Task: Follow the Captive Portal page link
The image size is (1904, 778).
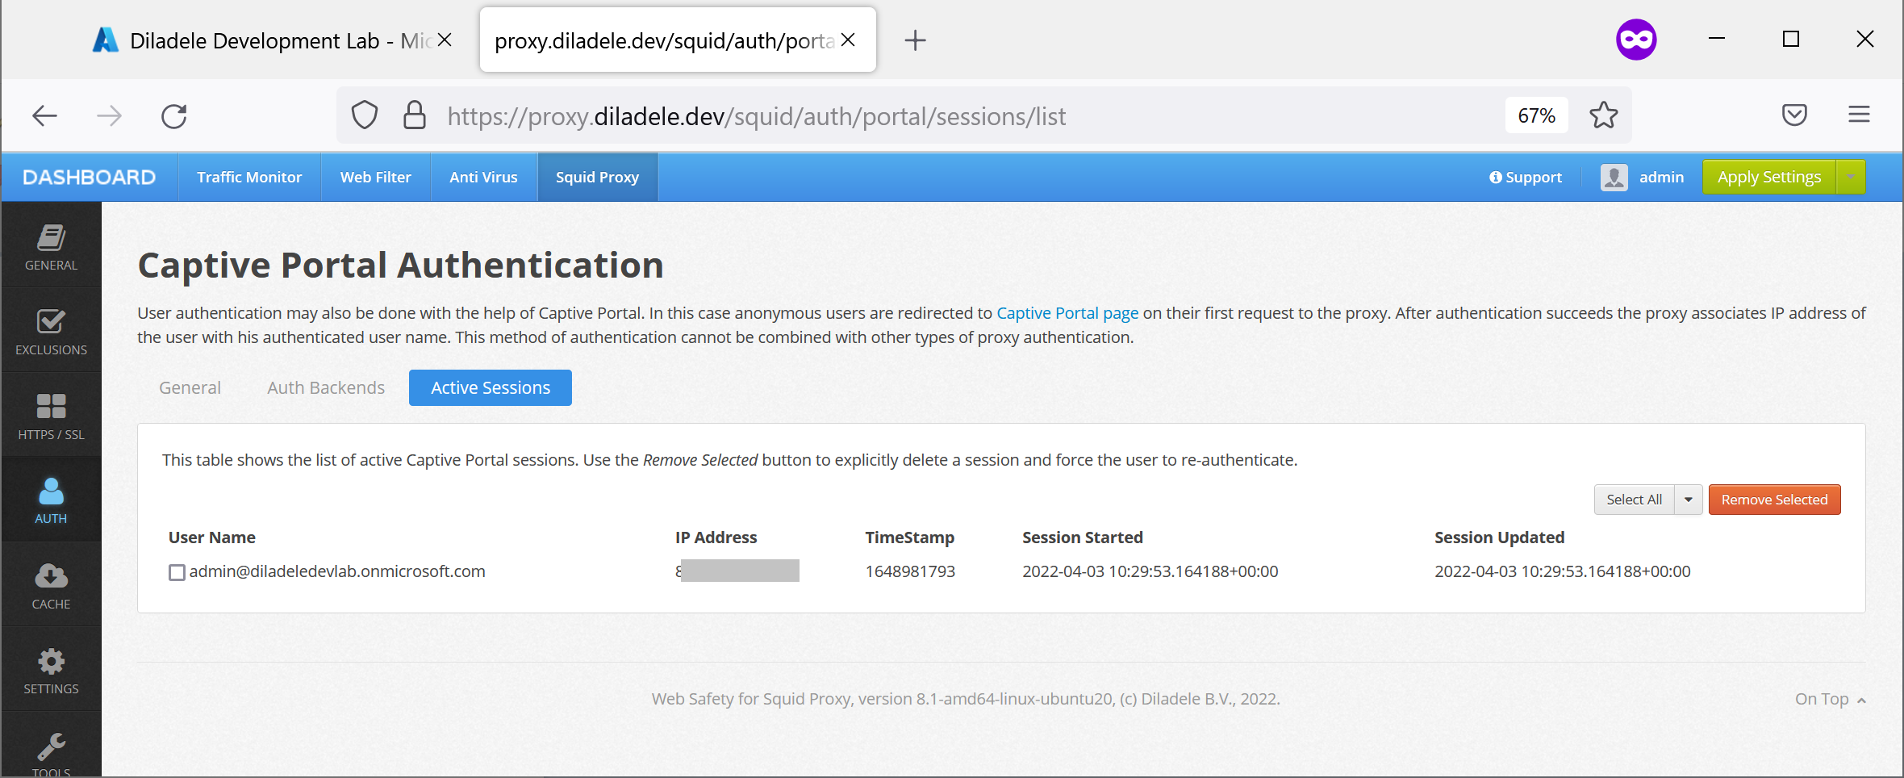Action: click(x=1067, y=313)
